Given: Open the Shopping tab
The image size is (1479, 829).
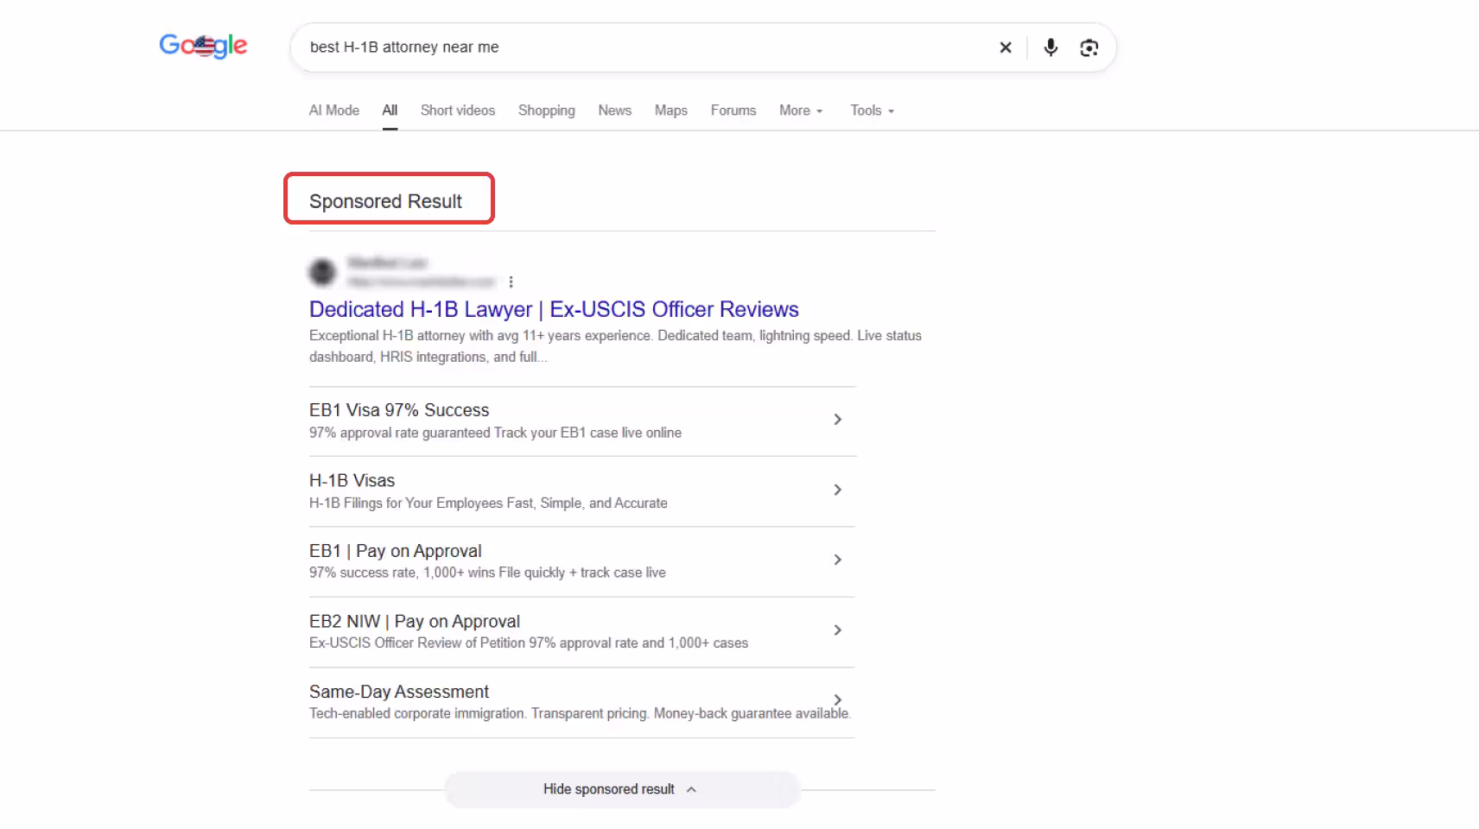Looking at the screenshot, I should click(x=547, y=111).
